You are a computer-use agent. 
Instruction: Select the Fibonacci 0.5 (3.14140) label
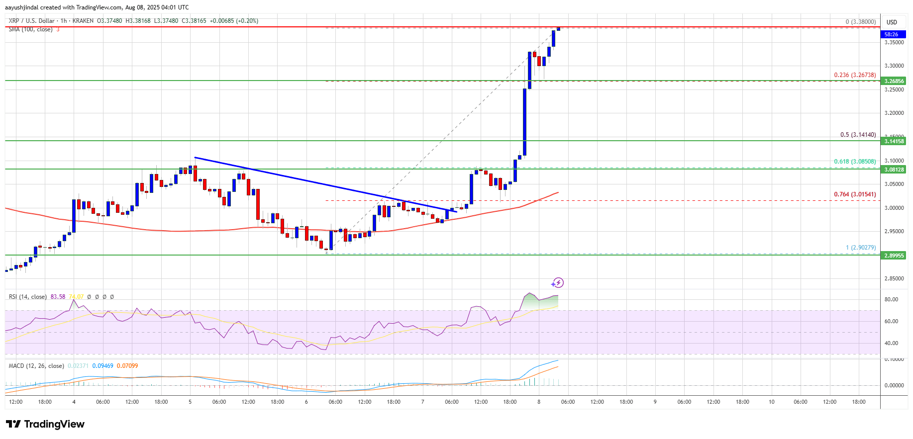[858, 135]
